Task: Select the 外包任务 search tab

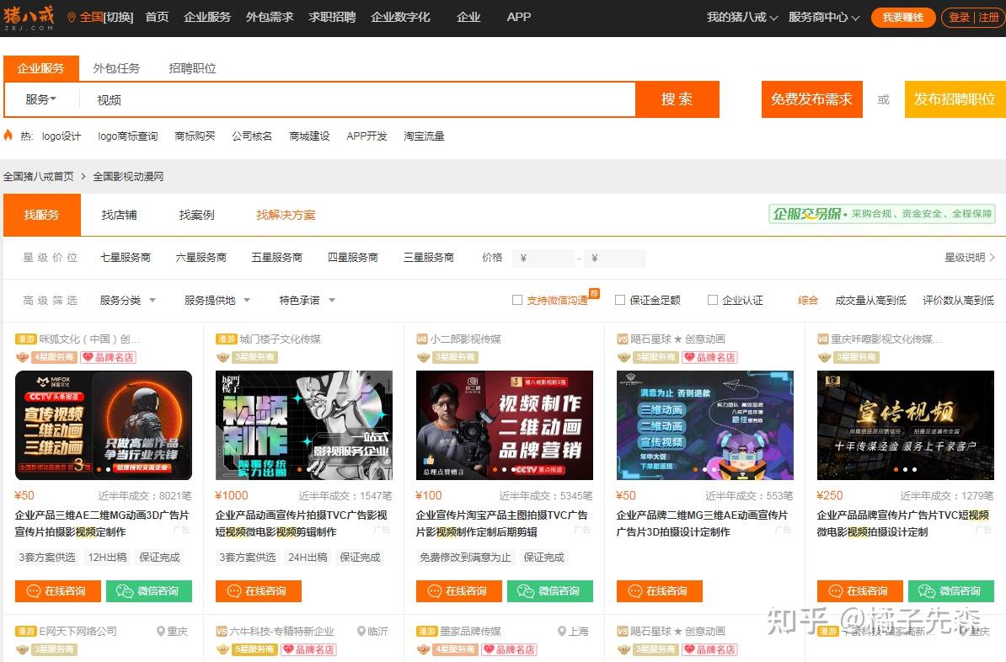Action: point(116,68)
